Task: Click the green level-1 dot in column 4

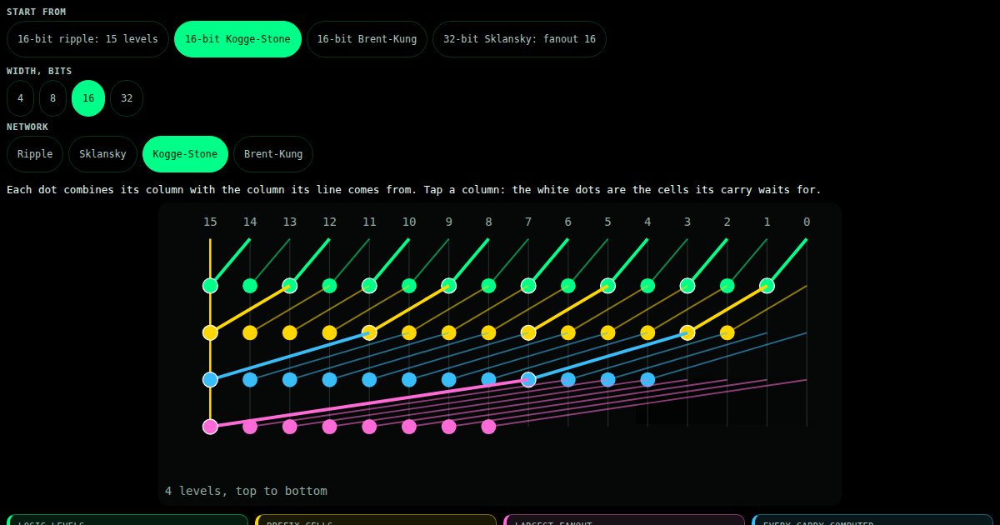Action: pyautogui.click(x=647, y=286)
